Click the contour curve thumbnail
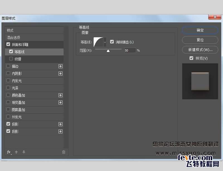Viewport: 223px width, 171px height. 98,42
